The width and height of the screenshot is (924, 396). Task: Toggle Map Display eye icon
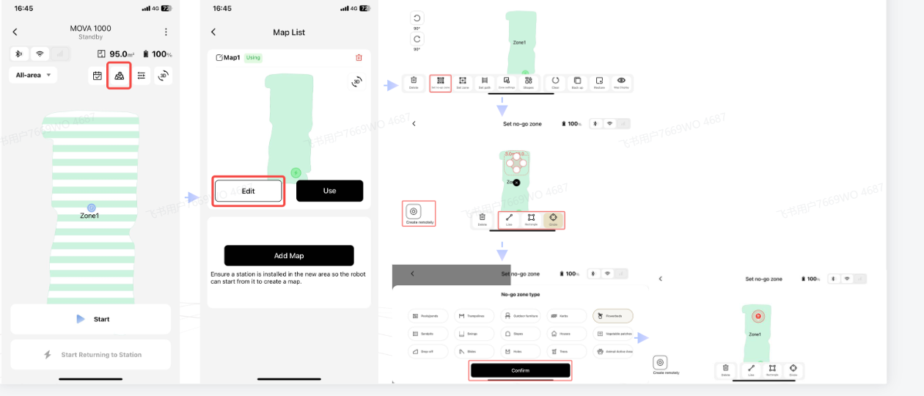621,82
